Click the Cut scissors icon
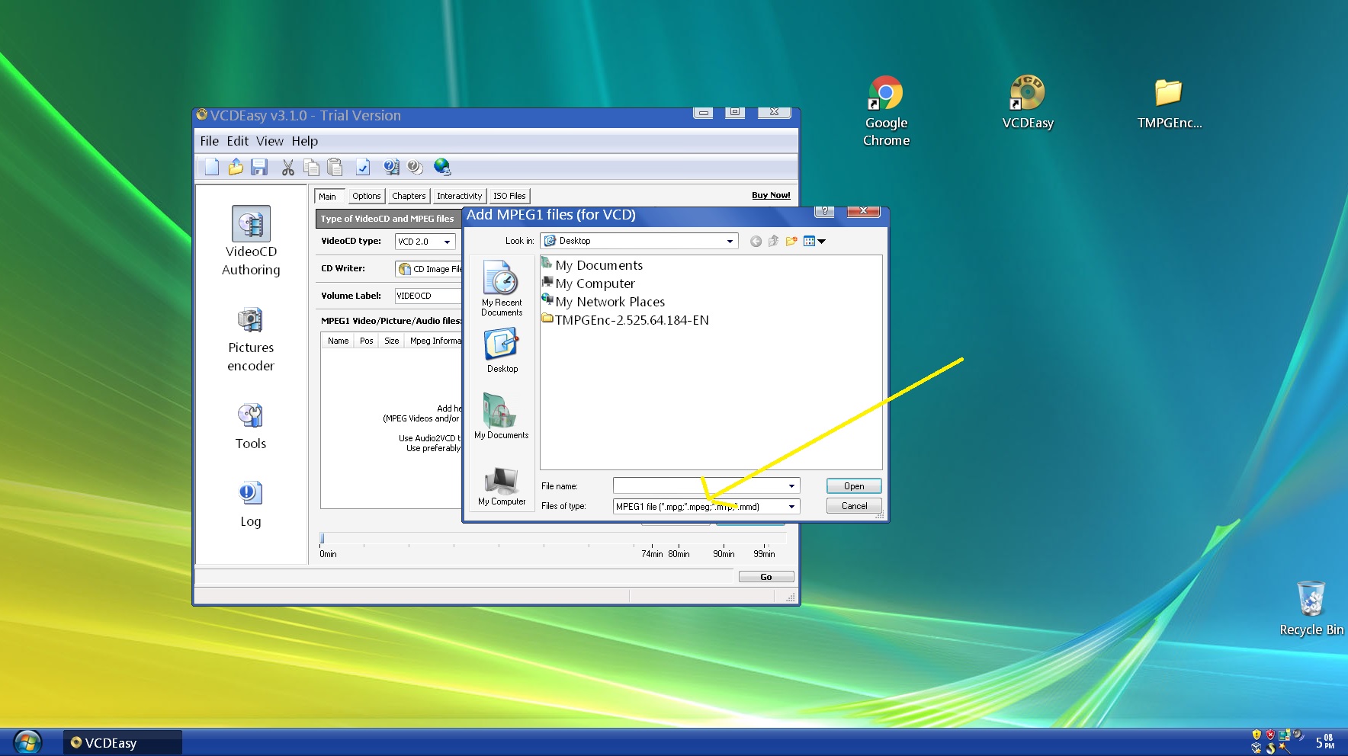 287,167
